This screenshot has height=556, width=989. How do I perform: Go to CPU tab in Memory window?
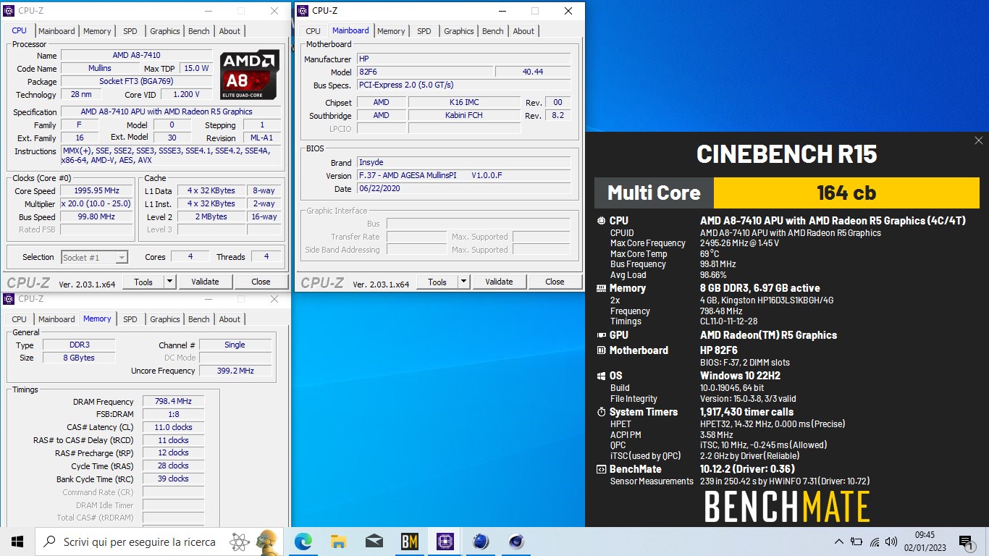20,319
